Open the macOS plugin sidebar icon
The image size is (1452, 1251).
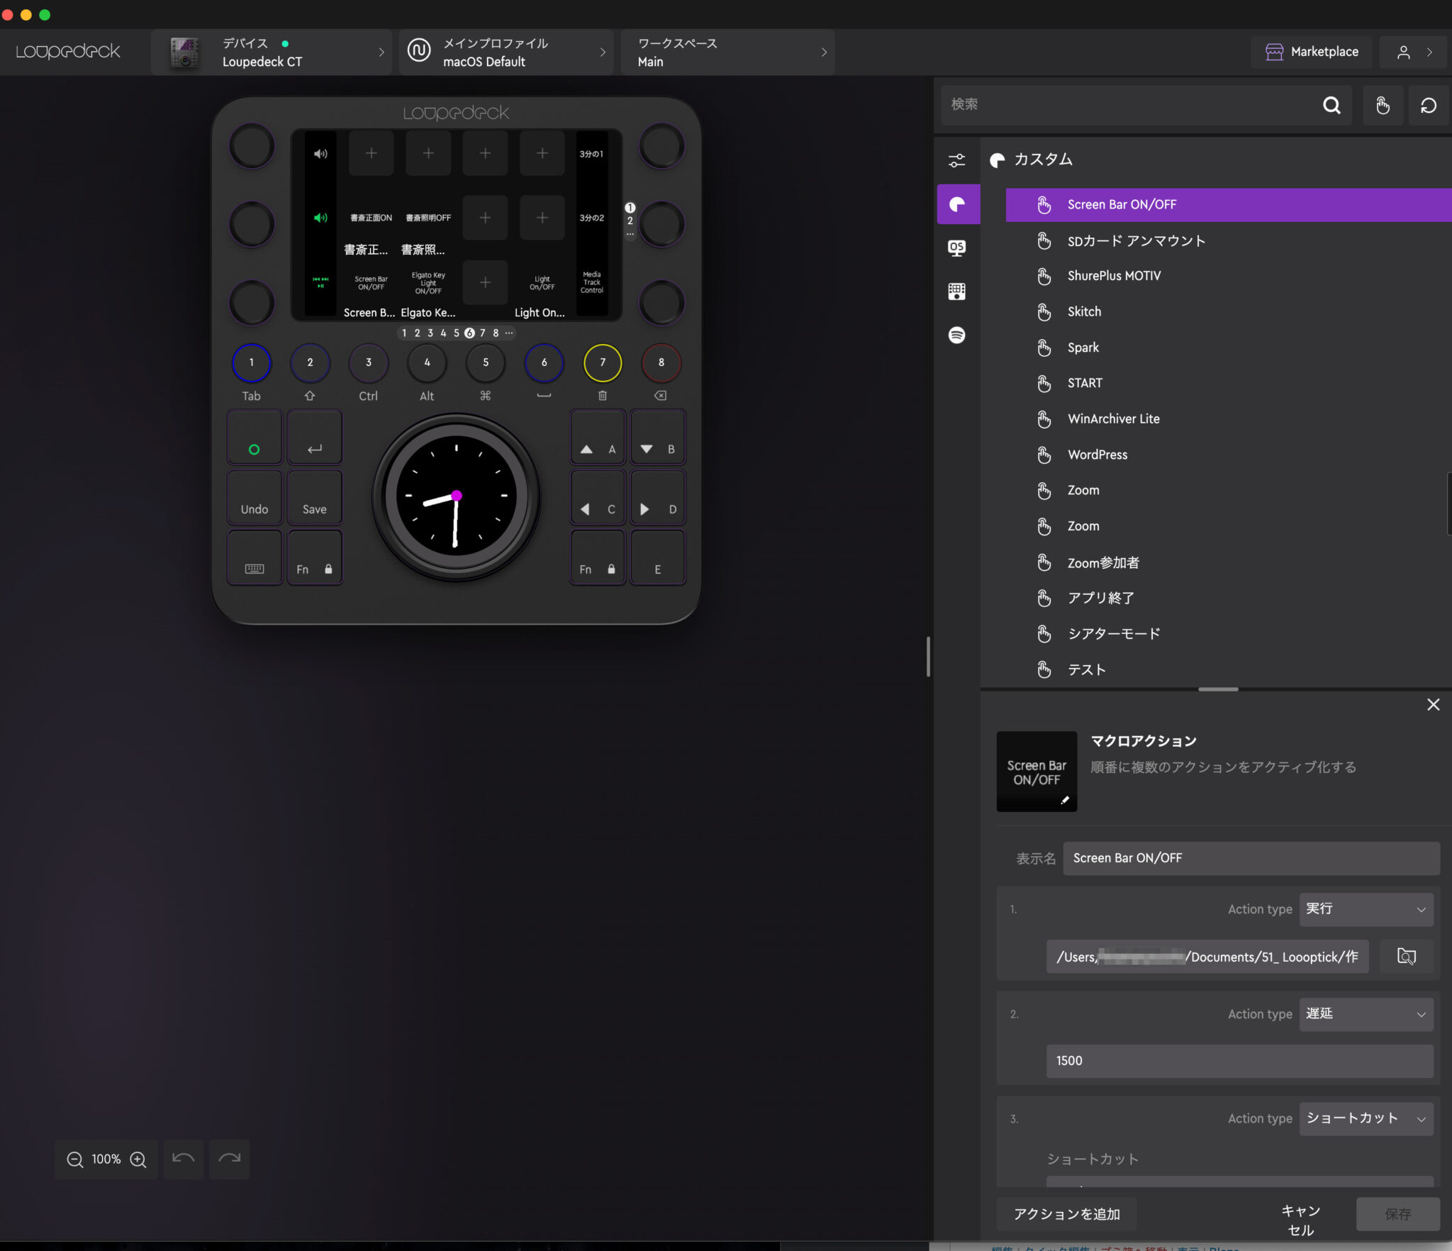(x=956, y=248)
